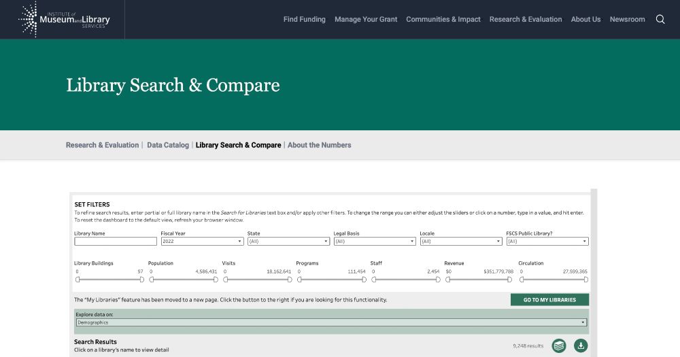Image resolution: width=680 pixels, height=357 pixels.
Task: Expand the Fiscal Year dropdown
Action: (x=202, y=242)
